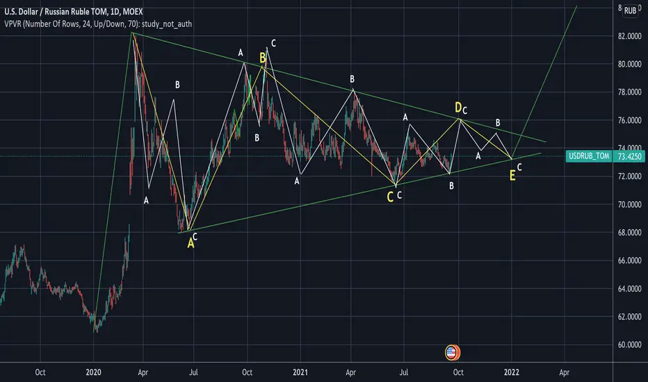Click the USDRUB_TOM symbol price tag
The image size is (648, 382).
589,156
